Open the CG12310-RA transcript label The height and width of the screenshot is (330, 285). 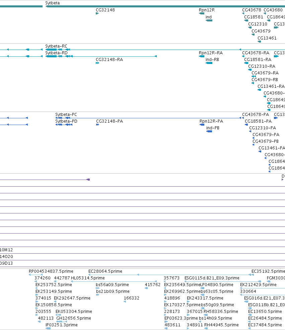(x=262, y=66)
